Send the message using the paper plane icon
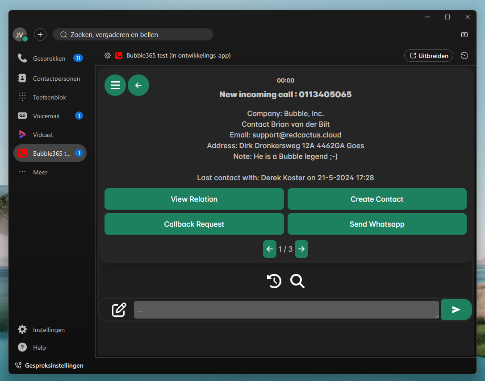The image size is (485, 381). (x=456, y=309)
